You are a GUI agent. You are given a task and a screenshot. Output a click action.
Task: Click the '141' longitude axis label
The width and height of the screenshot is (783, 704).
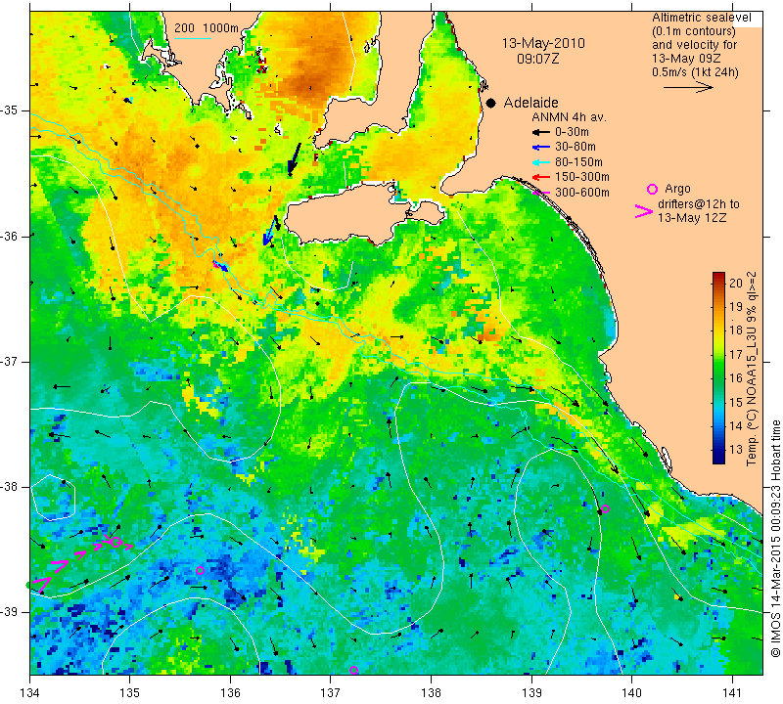(732, 692)
